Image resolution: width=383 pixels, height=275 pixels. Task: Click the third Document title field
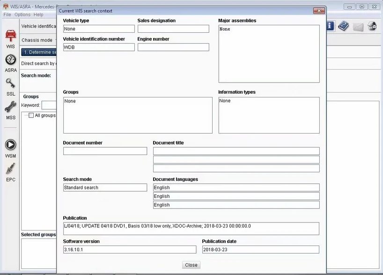236,169
